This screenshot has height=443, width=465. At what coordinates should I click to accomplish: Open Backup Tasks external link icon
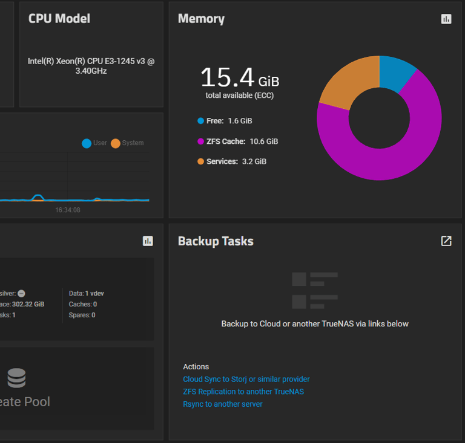pyautogui.click(x=446, y=241)
